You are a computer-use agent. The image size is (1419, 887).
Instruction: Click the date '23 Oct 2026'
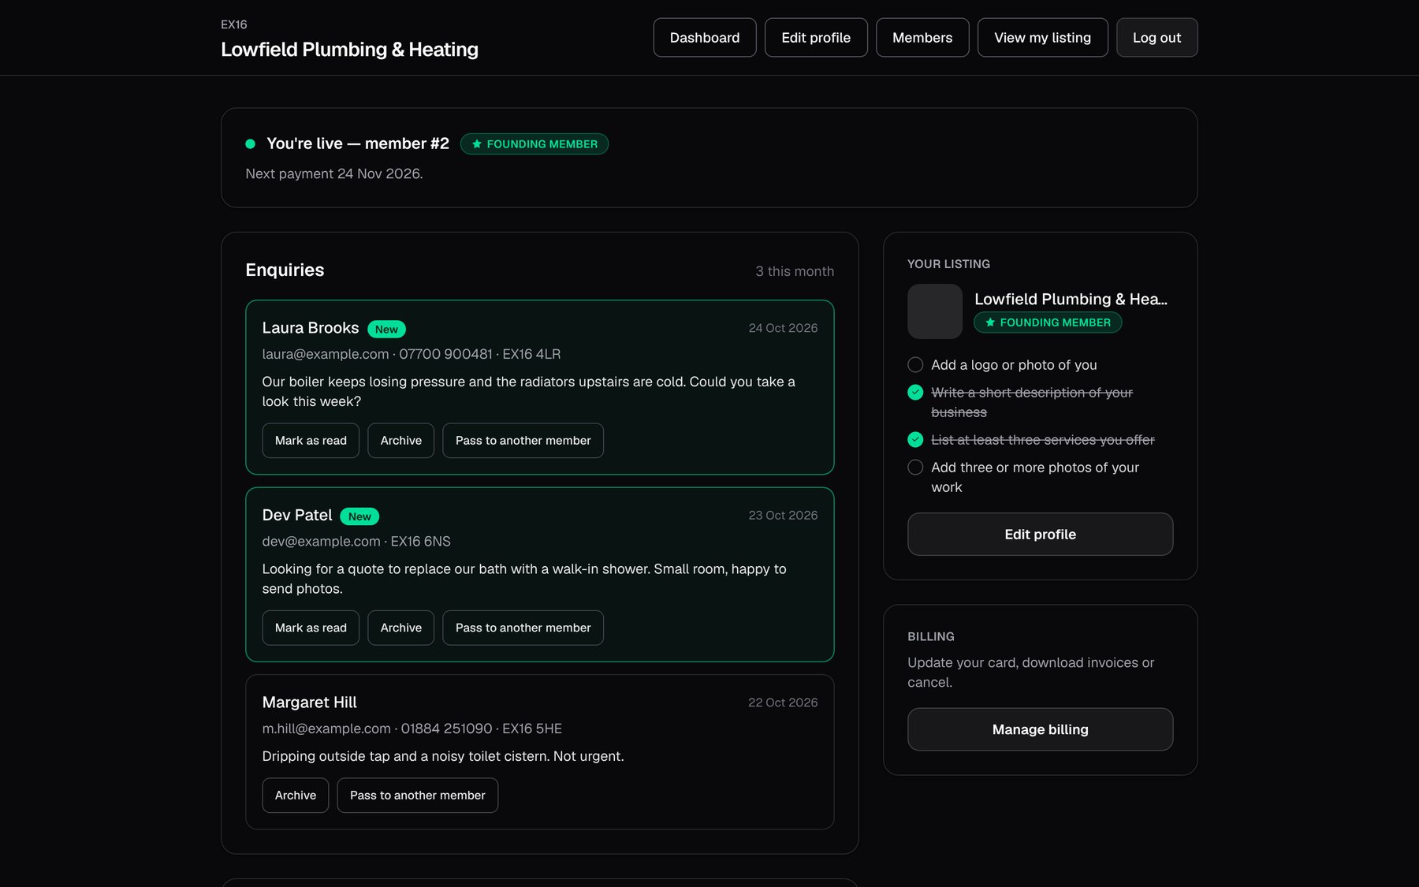tap(783, 515)
